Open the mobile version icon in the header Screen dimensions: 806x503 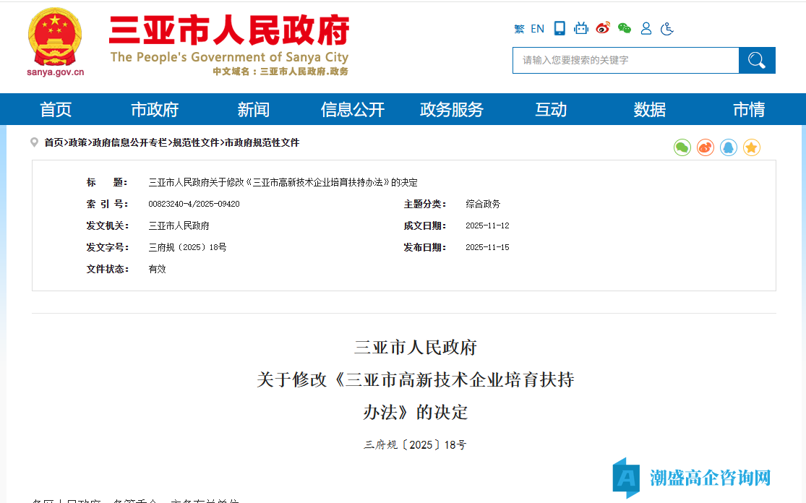[x=559, y=28]
